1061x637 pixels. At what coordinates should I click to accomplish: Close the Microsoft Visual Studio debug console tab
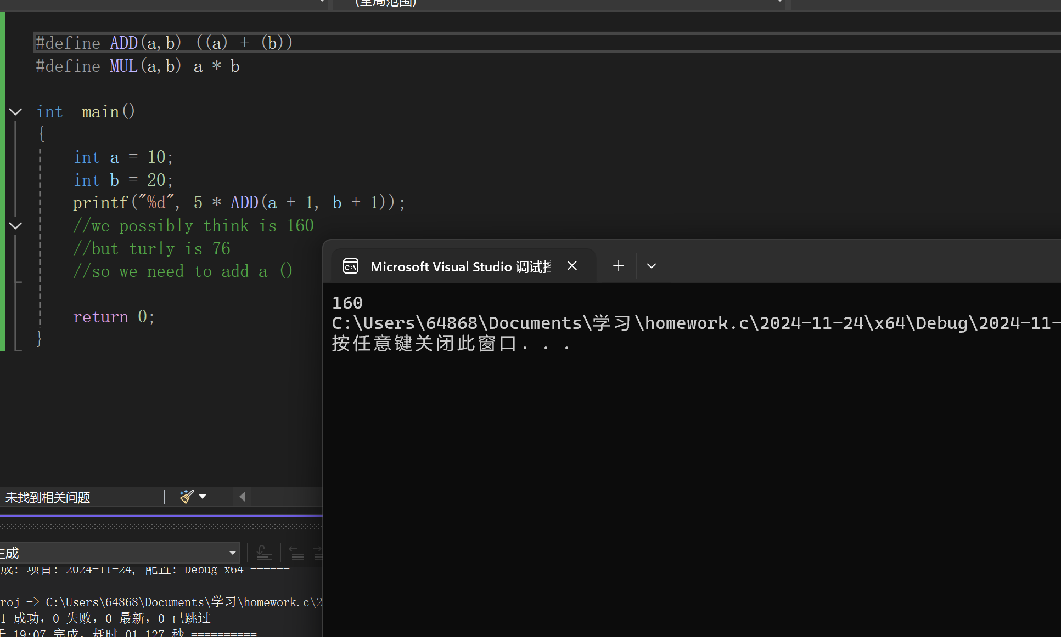[x=572, y=266]
